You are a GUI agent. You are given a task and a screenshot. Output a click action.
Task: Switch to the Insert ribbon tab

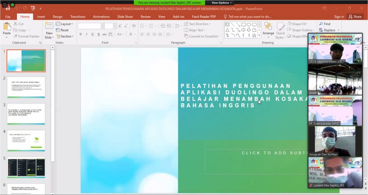pos(41,17)
